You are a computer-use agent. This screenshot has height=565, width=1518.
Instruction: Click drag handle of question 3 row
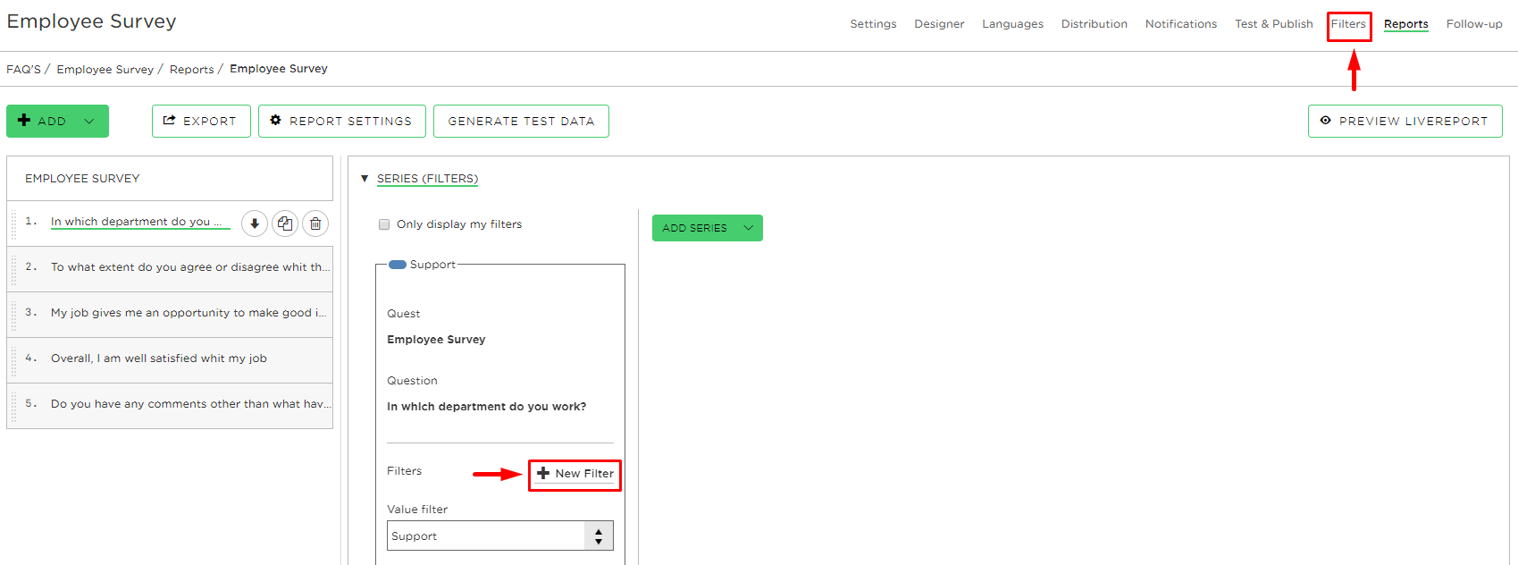pyautogui.click(x=14, y=315)
